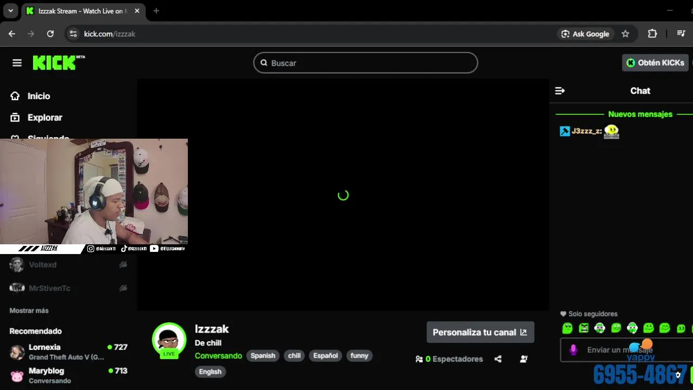Screen dimensions: 693x390
Task: Open the tab search dropdown
Action: pyautogui.click(x=10, y=11)
